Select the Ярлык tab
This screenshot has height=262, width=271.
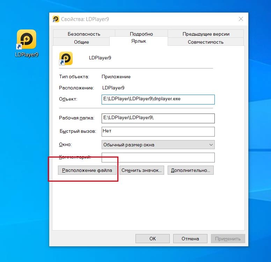click(x=139, y=41)
